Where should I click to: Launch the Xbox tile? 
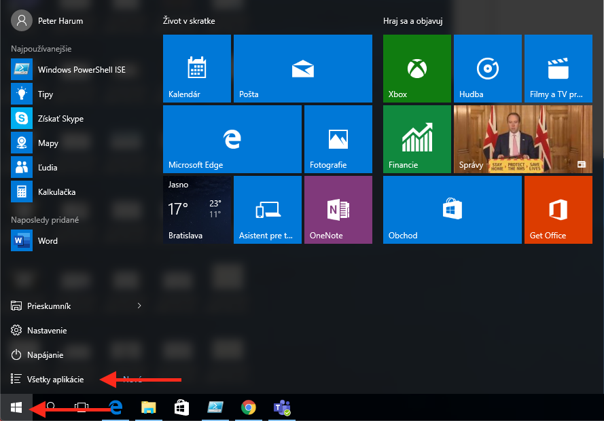(x=416, y=68)
